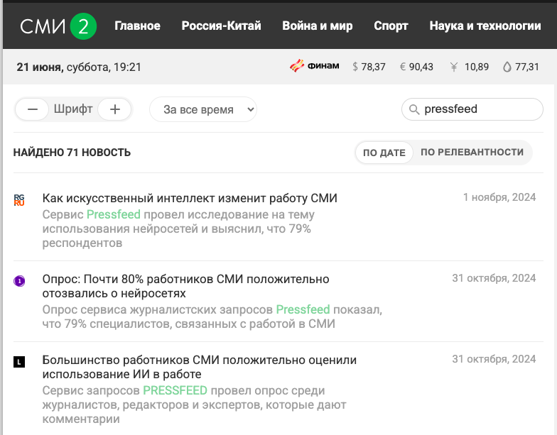The height and width of the screenshot is (435, 557).
Task: Check the oil price 77,31
Action: point(521,67)
